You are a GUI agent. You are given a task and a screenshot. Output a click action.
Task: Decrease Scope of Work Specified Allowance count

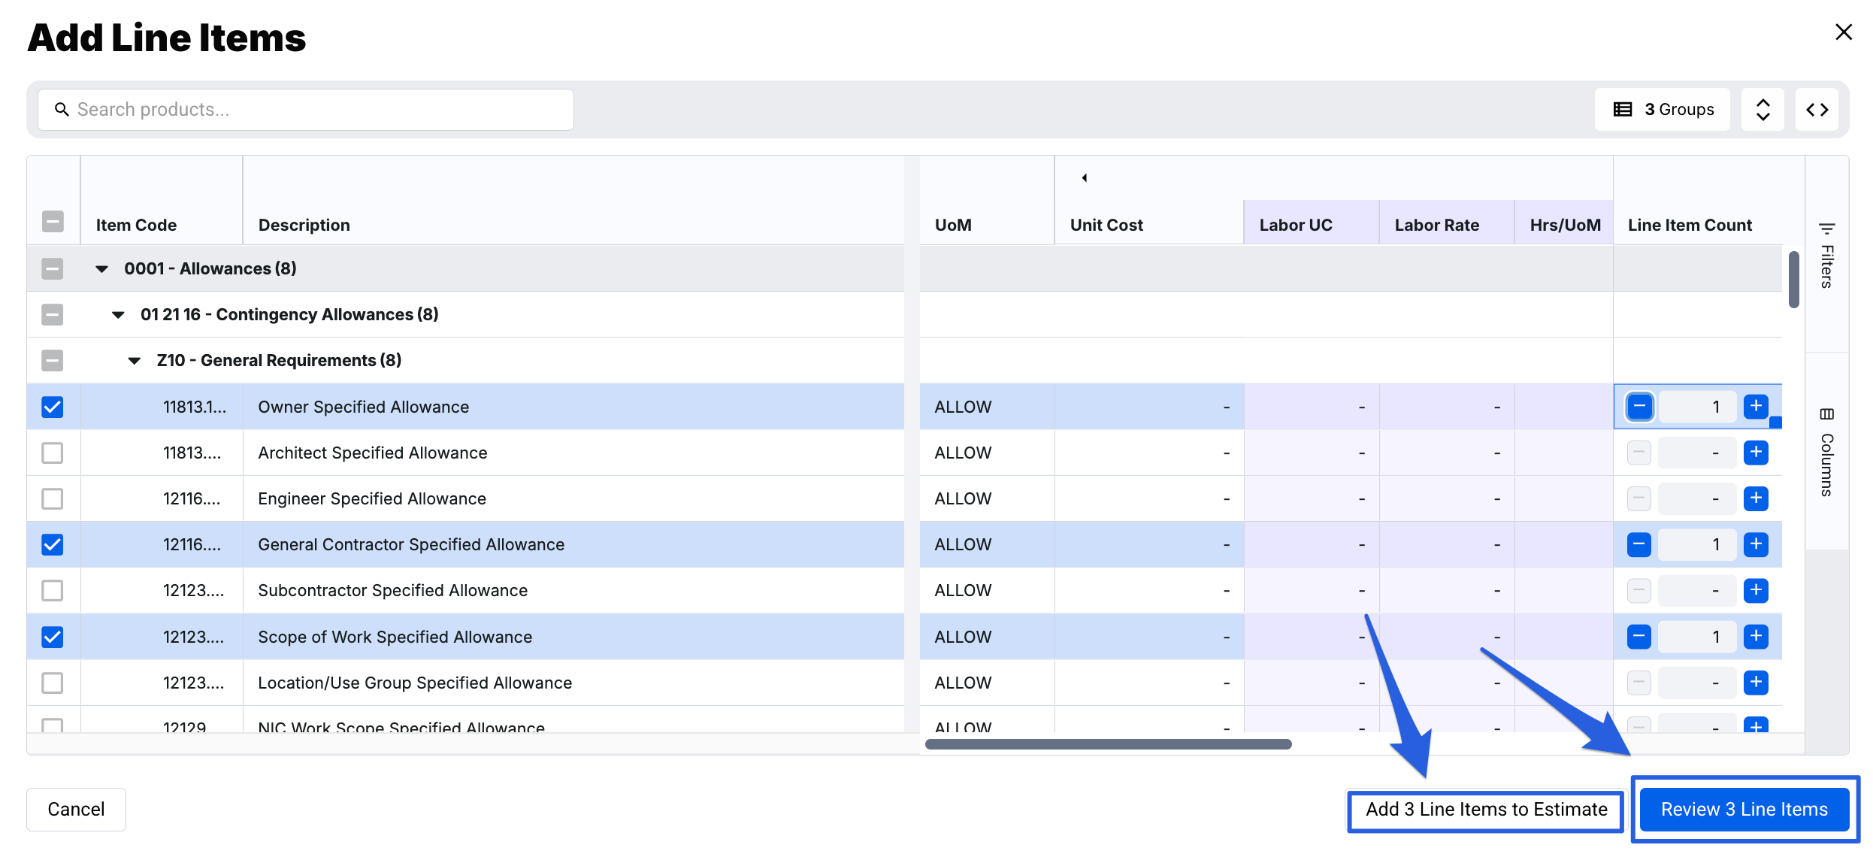click(1638, 637)
